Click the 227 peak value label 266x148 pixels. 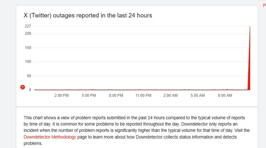(28, 26)
